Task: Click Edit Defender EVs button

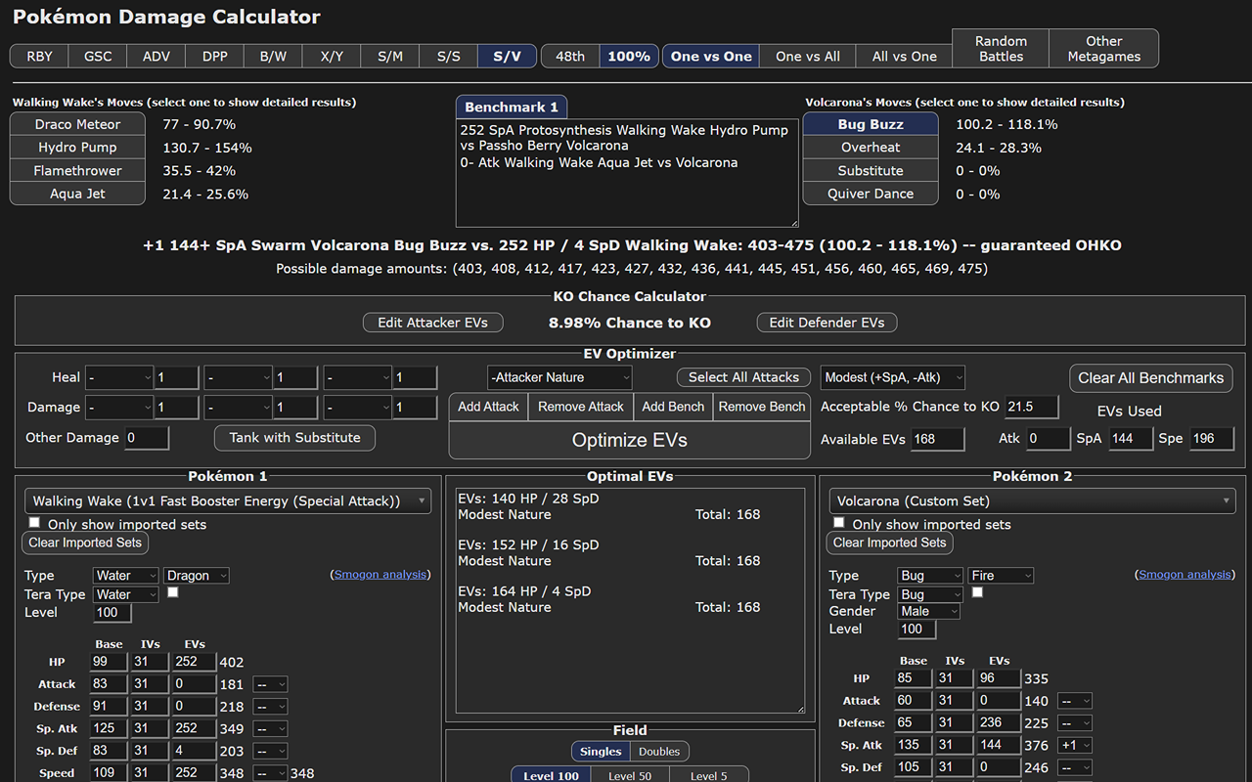Action: (827, 323)
